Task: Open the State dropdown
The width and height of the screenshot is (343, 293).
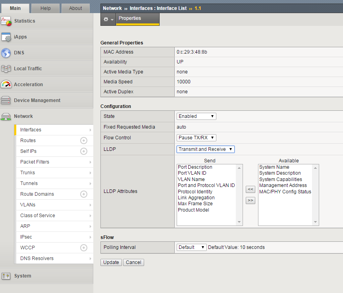Action: click(x=196, y=116)
